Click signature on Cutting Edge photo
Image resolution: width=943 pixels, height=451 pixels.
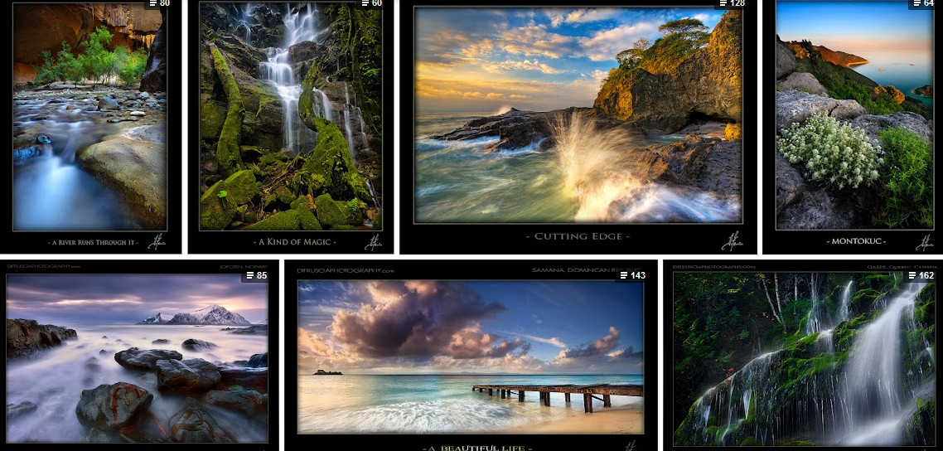pyautogui.click(x=733, y=240)
